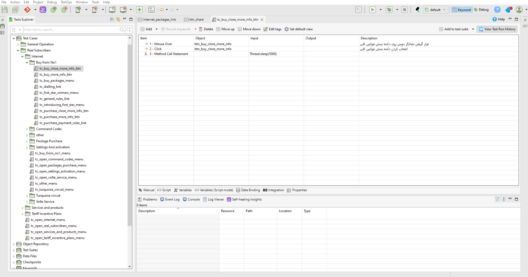The height and width of the screenshot is (277, 528).
Task: Open the terminal command prompt icon
Action: [x=358, y=10]
